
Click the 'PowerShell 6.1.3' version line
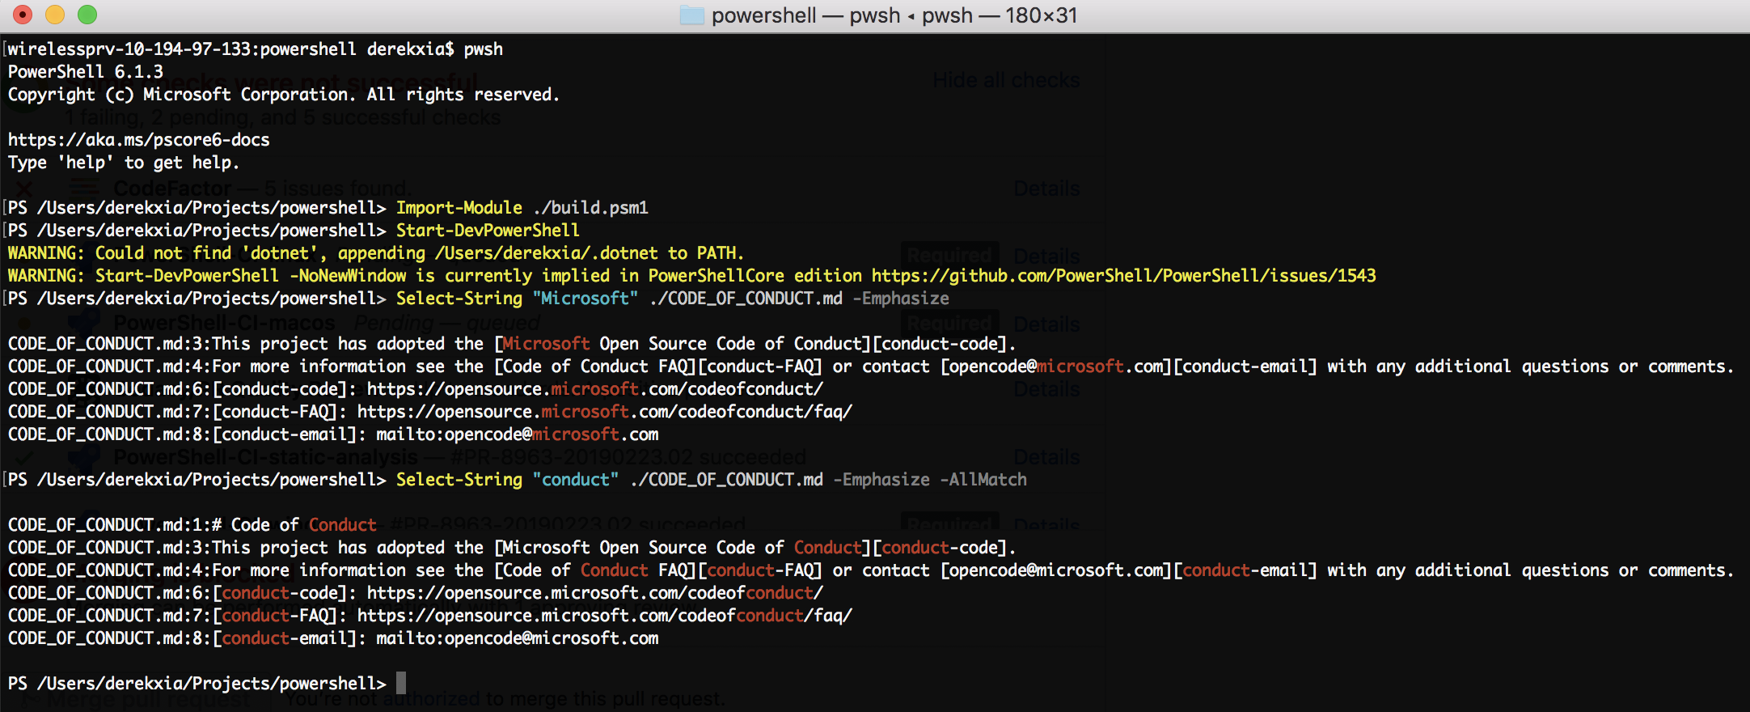(x=86, y=72)
